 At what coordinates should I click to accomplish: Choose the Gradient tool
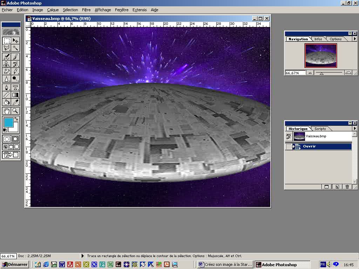click(x=15, y=95)
